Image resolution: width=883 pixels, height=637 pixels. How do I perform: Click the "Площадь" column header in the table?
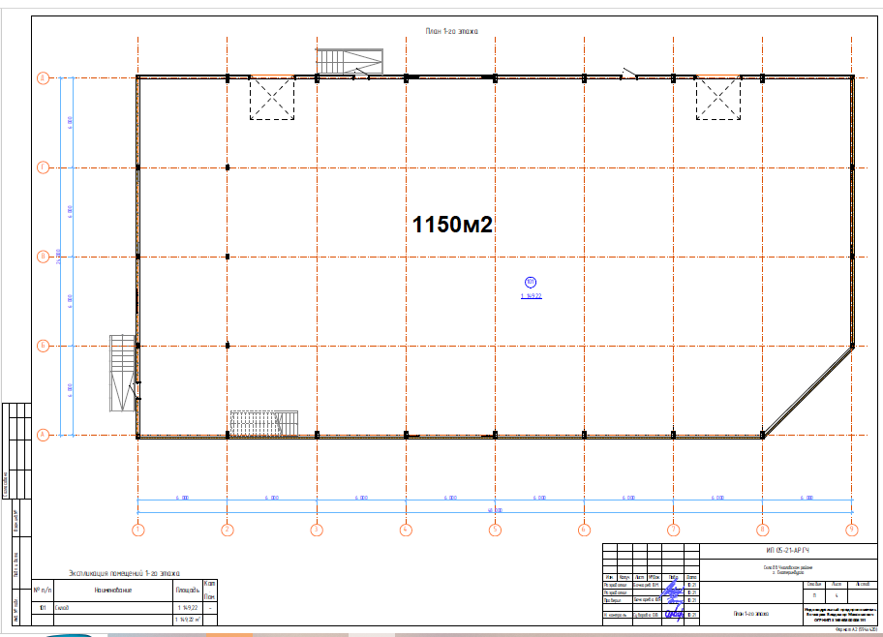click(x=187, y=589)
